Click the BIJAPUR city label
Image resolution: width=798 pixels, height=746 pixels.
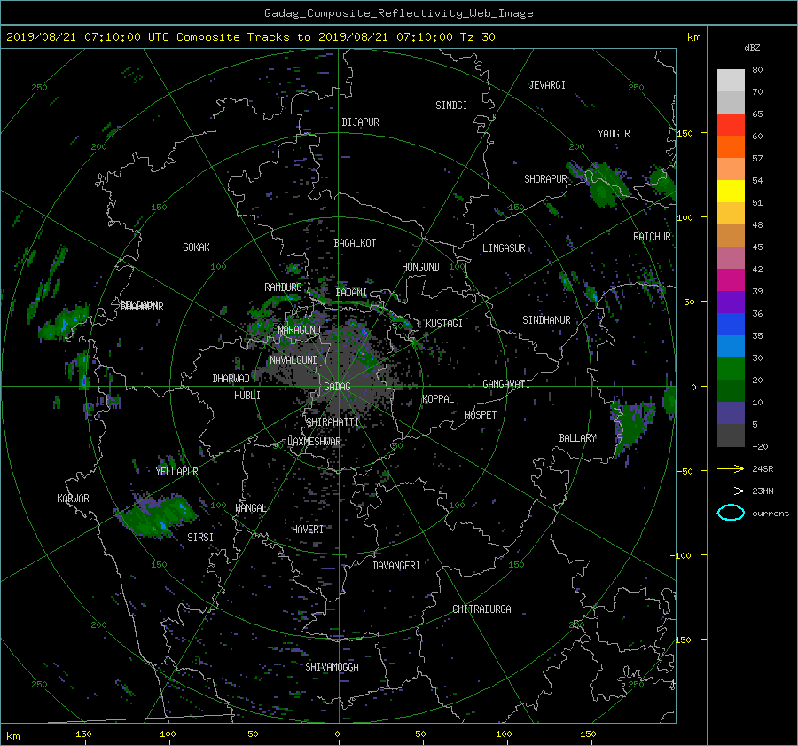tap(360, 122)
